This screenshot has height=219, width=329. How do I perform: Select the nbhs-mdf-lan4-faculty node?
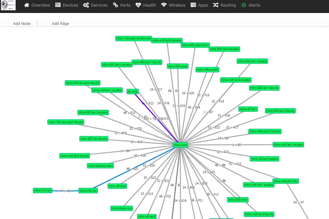click(259, 214)
